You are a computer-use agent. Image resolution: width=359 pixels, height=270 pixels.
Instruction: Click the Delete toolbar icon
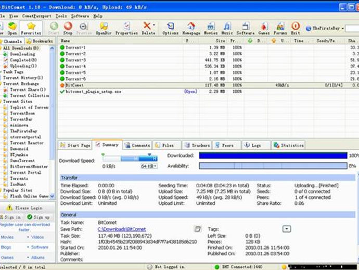(x=147, y=29)
